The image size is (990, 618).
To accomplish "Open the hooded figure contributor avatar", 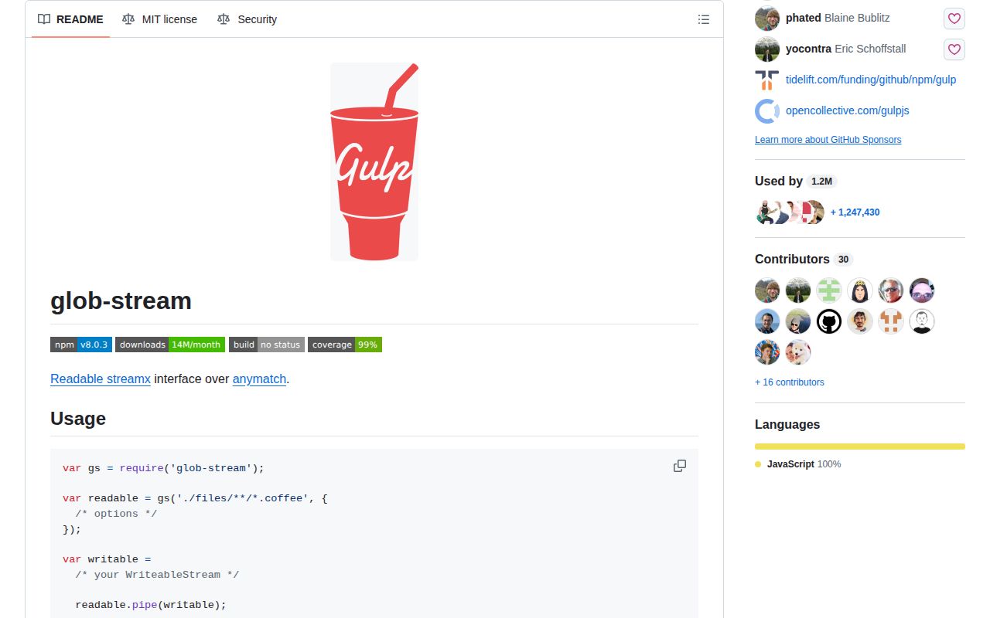I will point(860,290).
